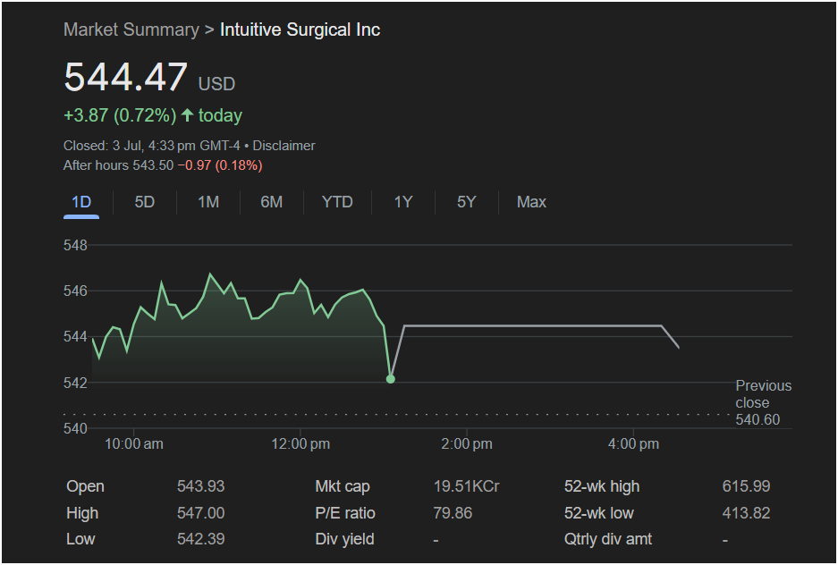Select the Max chart range tab
Screen dimensions: 838x565
[x=531, y=202]
